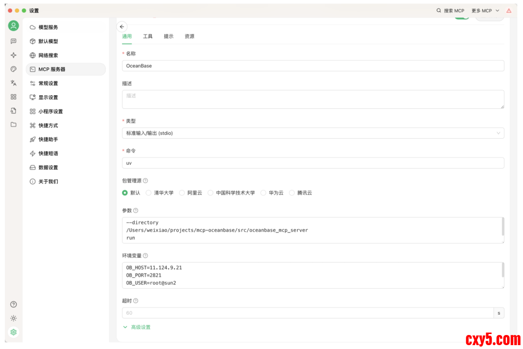Click 搜索 MCP button
The width and height of the screenshot is (523, 349).
pos(450,11)
